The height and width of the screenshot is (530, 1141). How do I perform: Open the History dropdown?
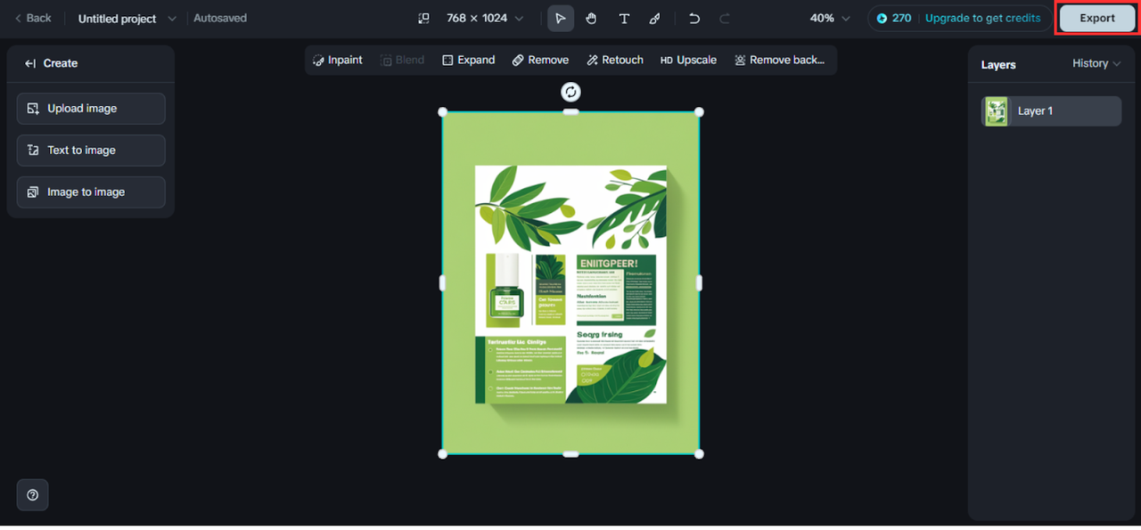tap(1096, 63)
